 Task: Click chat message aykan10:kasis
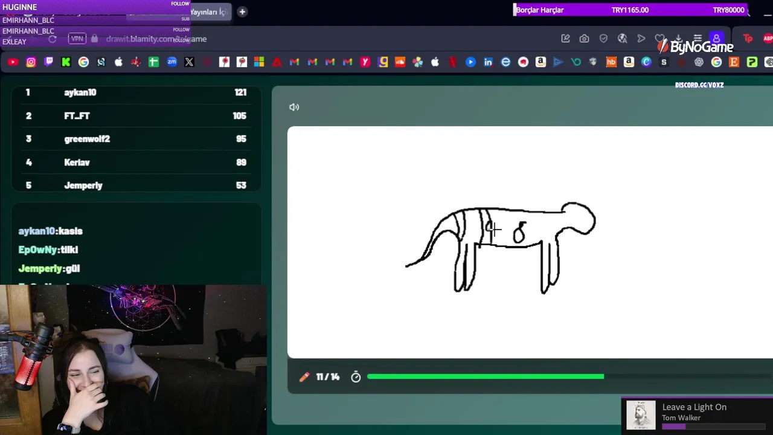(x=50, y=231)
